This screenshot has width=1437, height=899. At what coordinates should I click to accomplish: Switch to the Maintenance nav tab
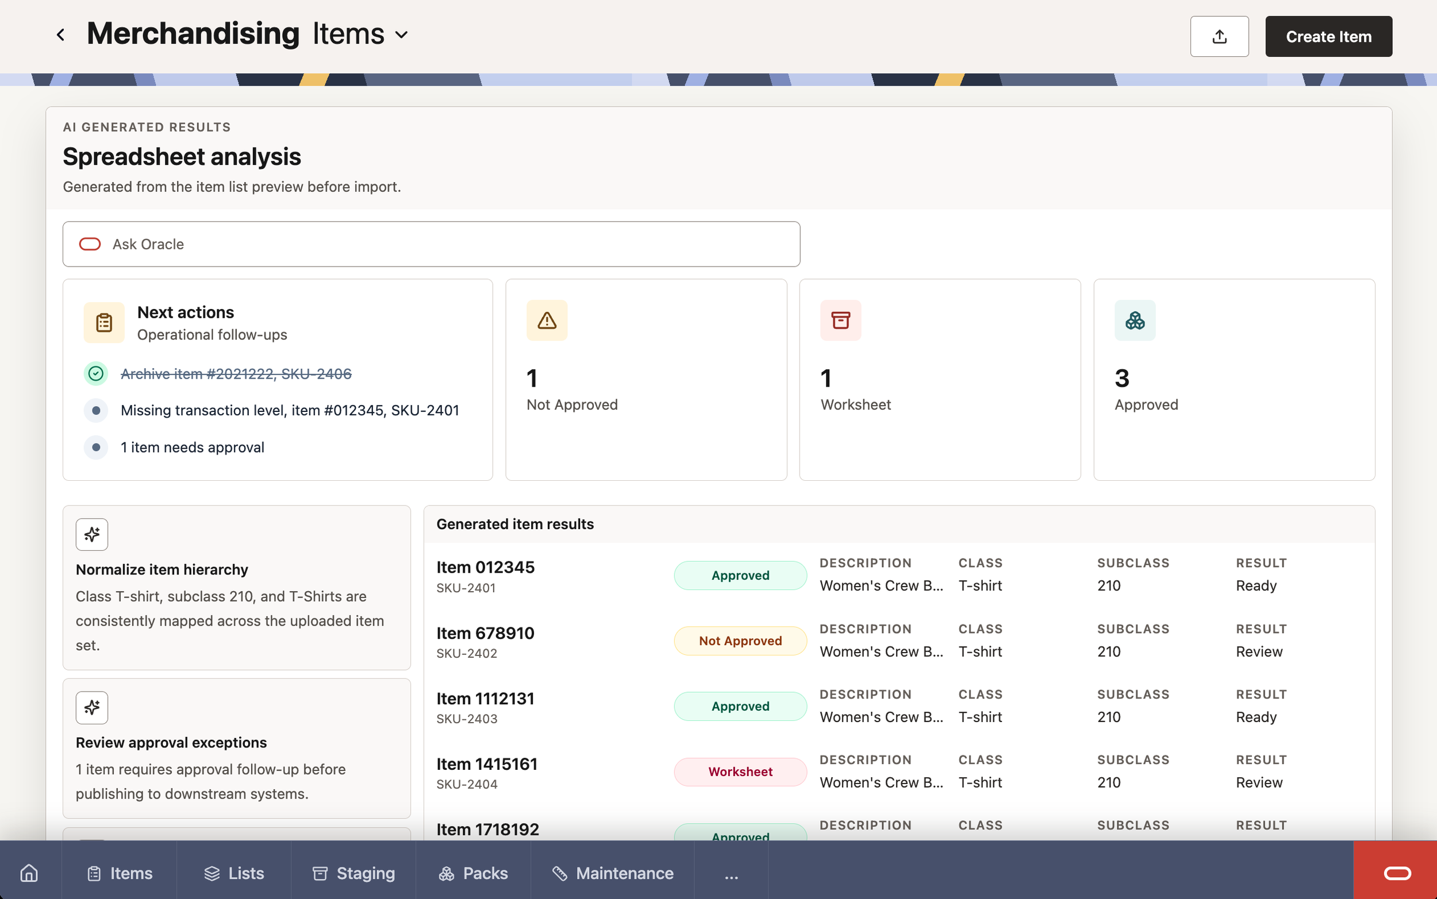(x=612, y=872)
